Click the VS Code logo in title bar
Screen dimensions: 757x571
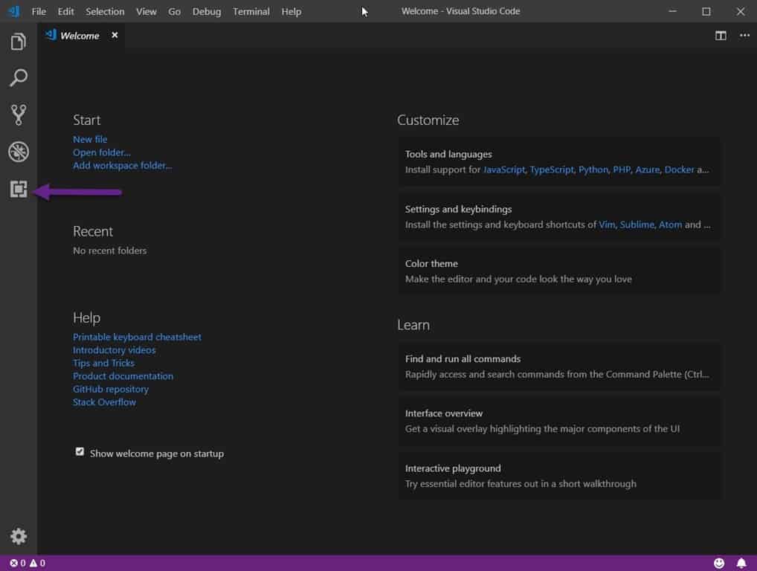pos(14,11)
